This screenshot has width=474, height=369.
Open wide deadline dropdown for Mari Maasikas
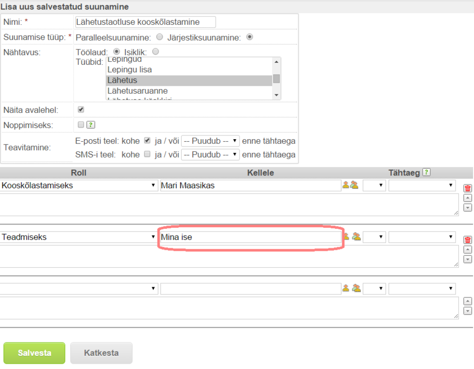click(x=422, y=186)
